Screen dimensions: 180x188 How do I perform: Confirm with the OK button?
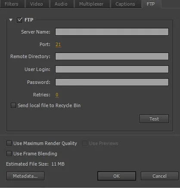click(117, 176)
